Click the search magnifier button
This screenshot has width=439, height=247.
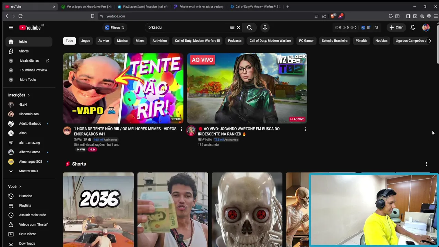(249, 27)
